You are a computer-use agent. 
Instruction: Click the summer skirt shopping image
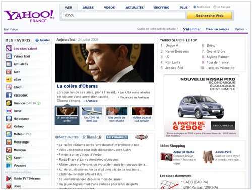[x=208, y=157]
